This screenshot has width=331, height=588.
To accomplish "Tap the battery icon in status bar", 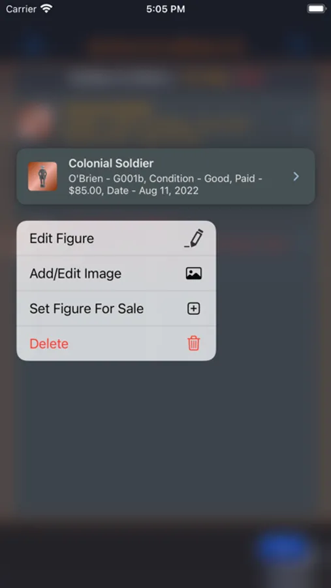I will 317,8.
